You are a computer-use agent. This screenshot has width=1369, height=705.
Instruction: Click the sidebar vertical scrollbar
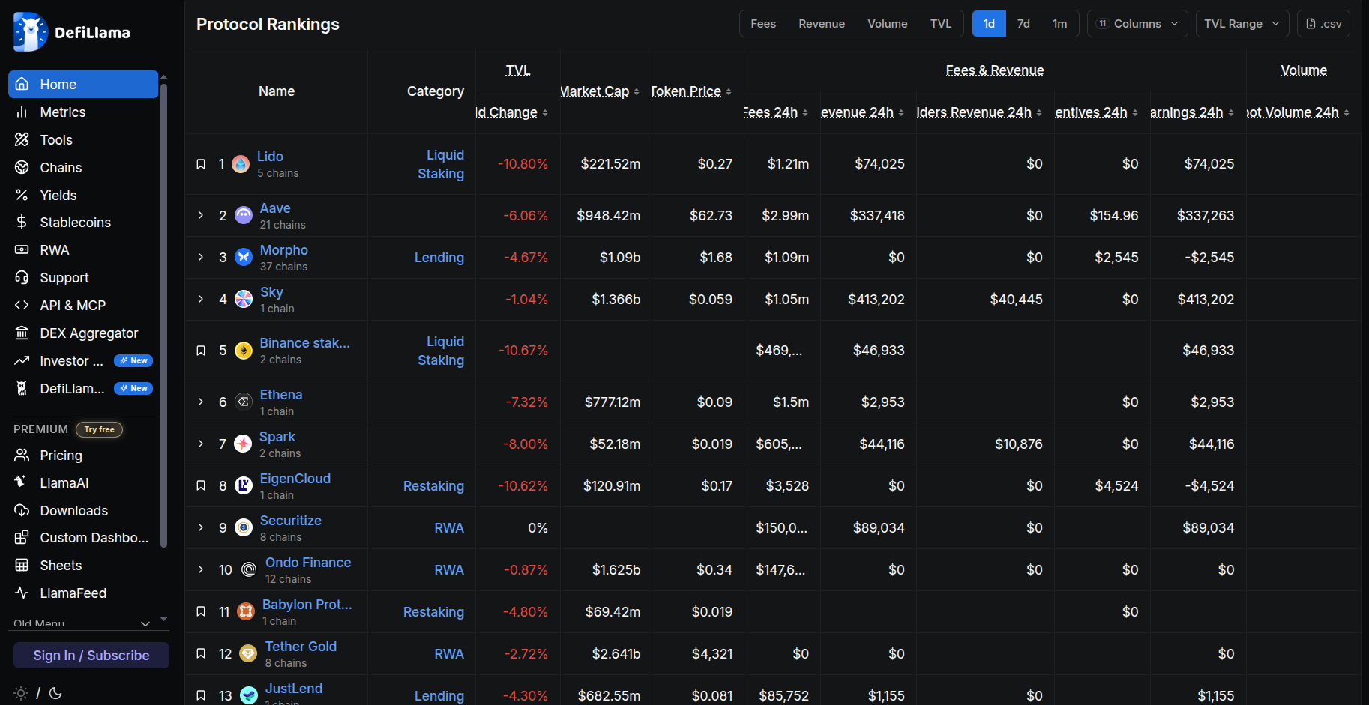[163, 315]
